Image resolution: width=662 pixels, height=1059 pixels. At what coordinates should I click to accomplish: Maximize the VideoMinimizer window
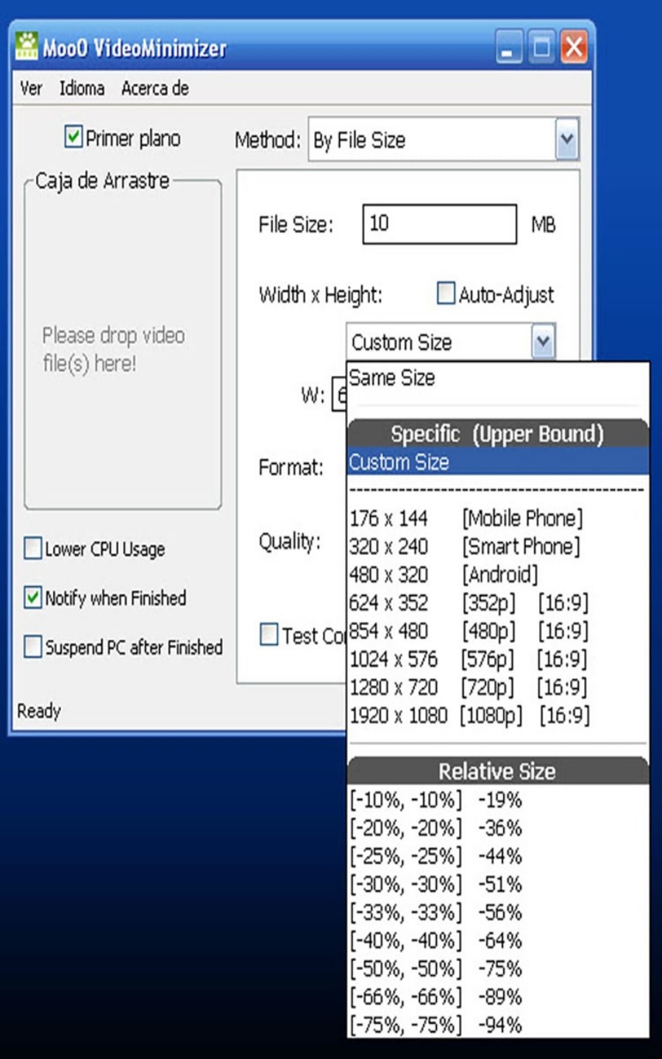pos(541,48)
